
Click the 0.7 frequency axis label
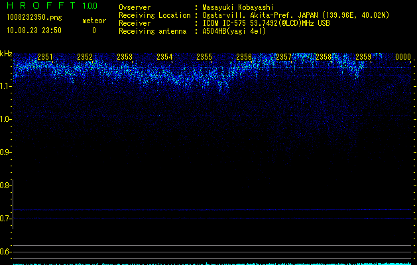5,219
